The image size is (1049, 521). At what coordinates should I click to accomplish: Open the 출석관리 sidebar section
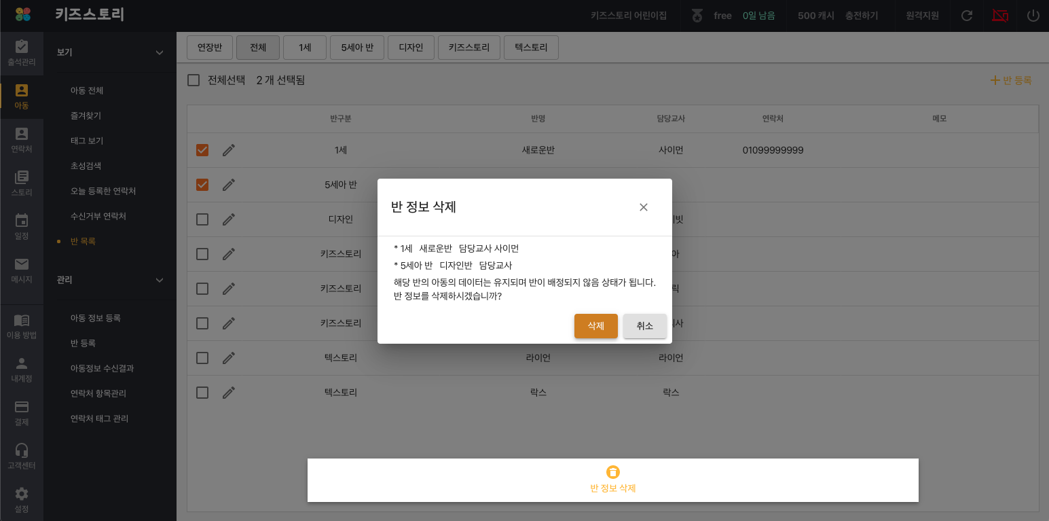coord(22,54)
